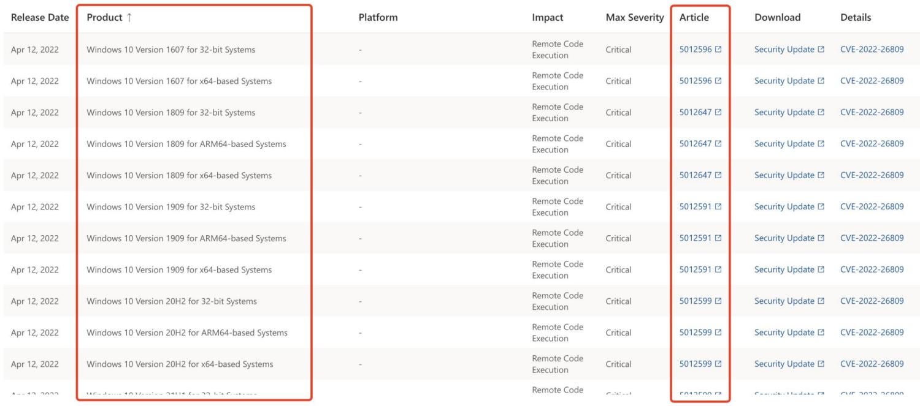Image resolution: width=920 pixels, height=406 pixels.
Task: Open article 5012591 for Version 1909 32-bit
Action: pos(700,207)
